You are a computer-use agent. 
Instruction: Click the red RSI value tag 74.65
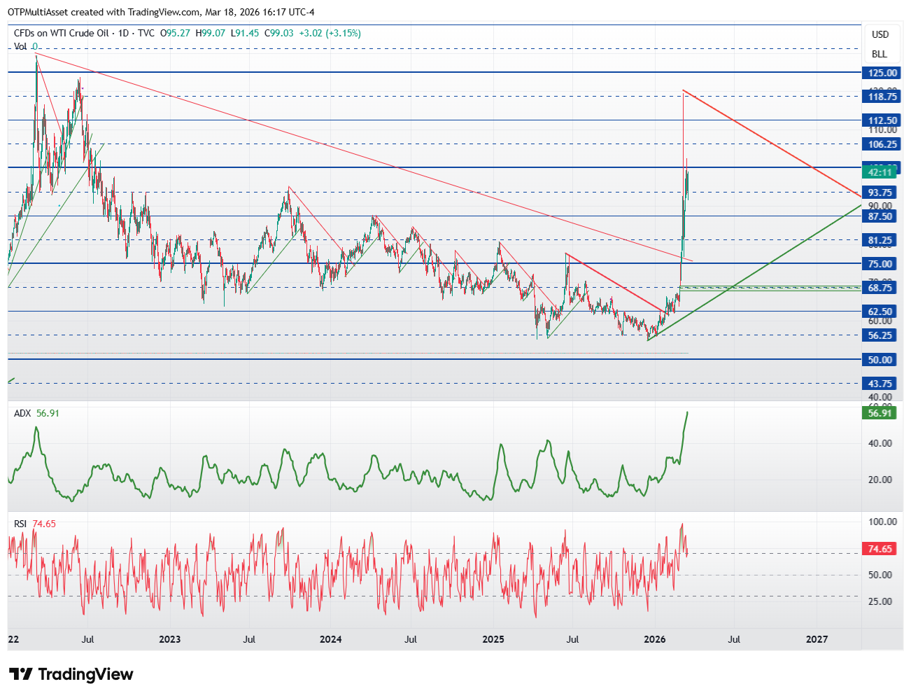[x=881, y=549]
